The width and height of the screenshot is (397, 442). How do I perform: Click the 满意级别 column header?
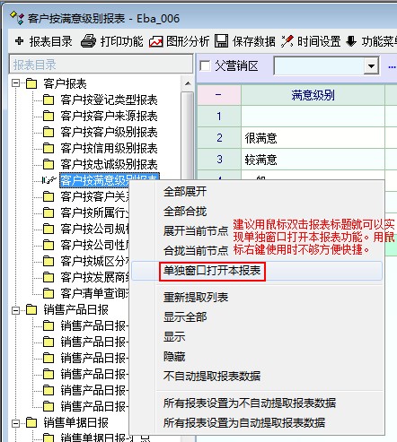[x=313, y=95]
